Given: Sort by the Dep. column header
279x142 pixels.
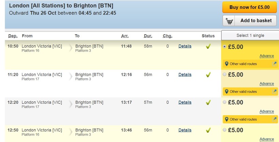Looking at the screenshot, I should coord(13,36).
